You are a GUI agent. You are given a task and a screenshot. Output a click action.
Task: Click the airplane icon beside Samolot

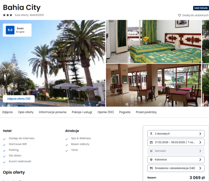click(151, 151)
